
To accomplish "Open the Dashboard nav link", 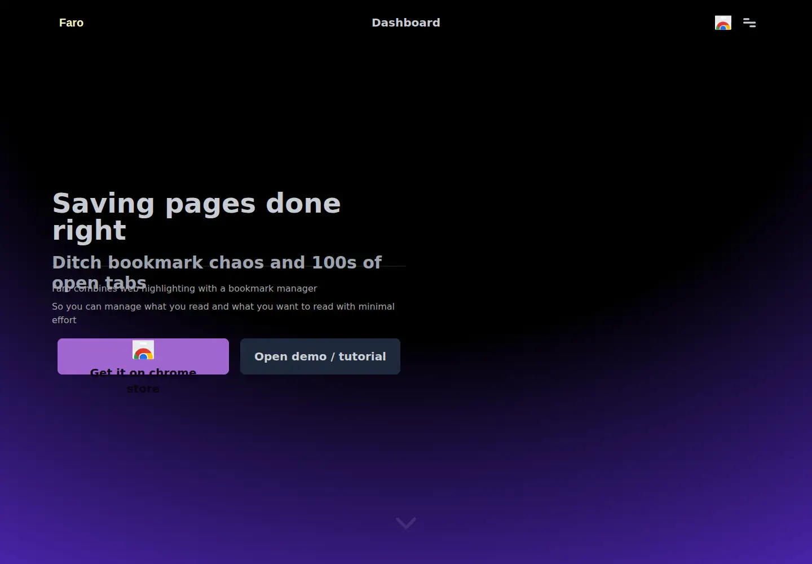I will (406, 23).
